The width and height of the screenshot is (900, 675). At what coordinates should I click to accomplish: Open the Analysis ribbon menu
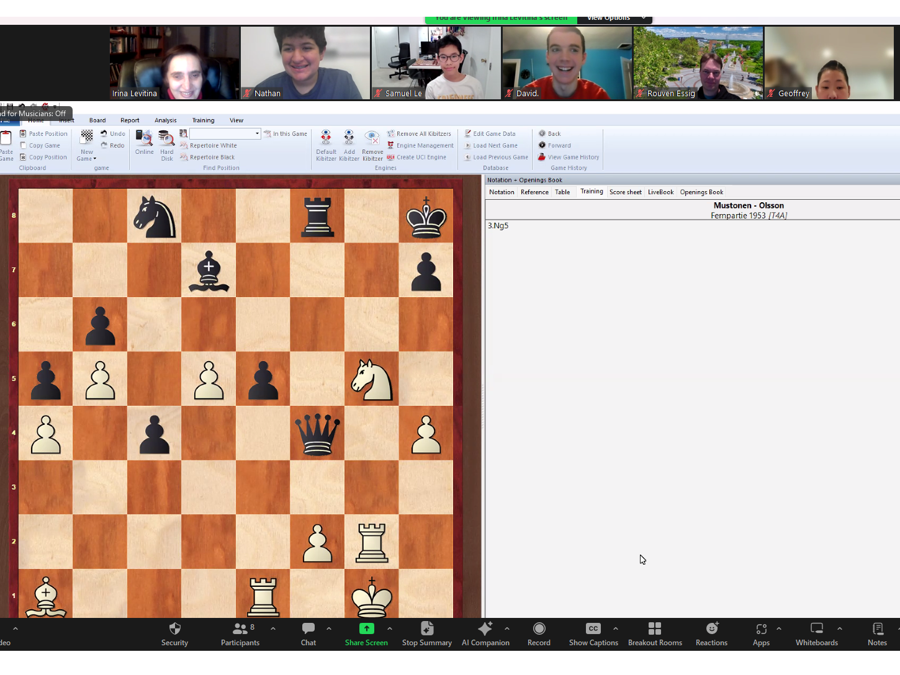coord(165,120)
